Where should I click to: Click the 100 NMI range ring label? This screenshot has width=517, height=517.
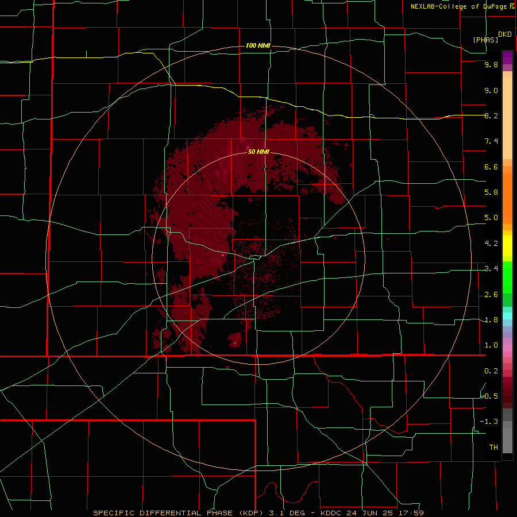tap(258, 45)
